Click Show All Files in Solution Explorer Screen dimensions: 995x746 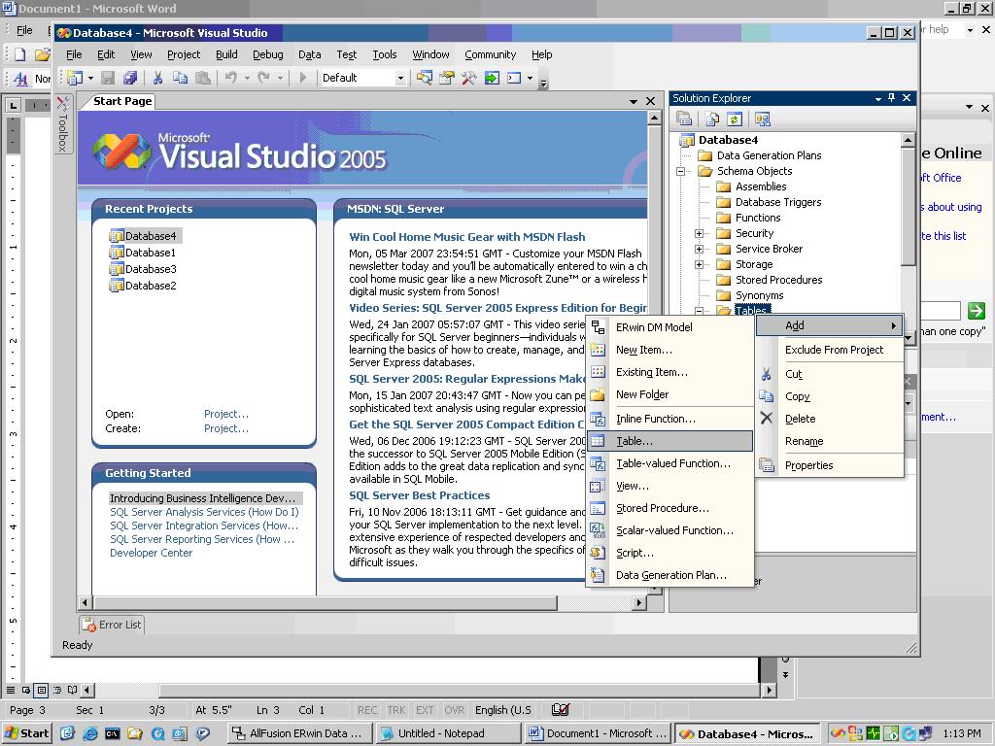(712, 119)
